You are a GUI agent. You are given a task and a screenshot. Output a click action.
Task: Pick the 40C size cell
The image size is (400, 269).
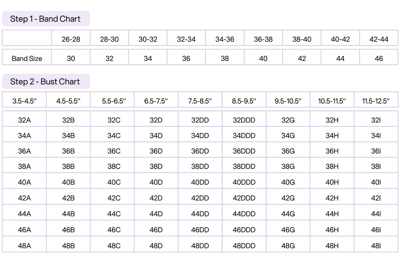point(112,182)
